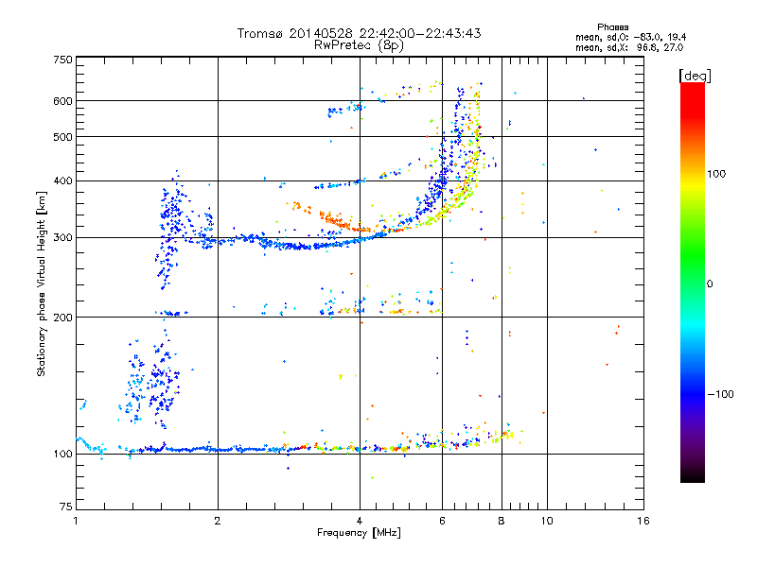
Task: Click the y-axis tick label '400'
Action: coord(63,180)
